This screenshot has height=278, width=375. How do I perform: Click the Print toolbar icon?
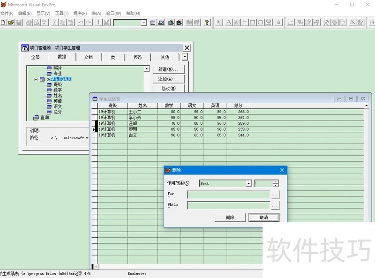(x=29, y=23)
